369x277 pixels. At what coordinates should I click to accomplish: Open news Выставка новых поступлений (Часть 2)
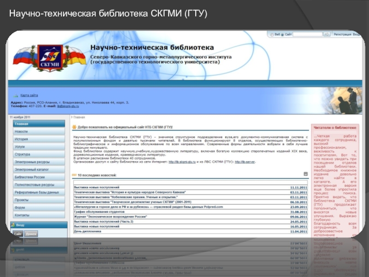coord(103,222)
